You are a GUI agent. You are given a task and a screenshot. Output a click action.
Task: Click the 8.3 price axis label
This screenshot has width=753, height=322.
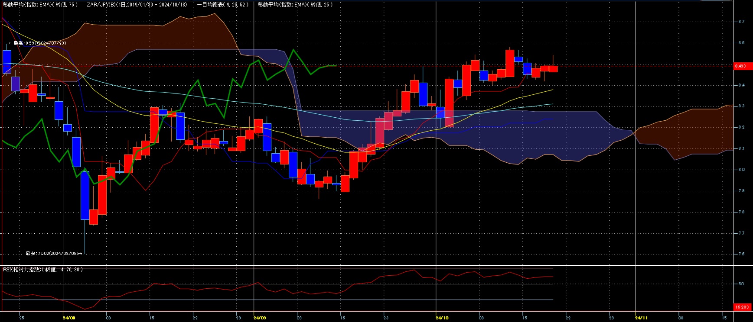click(x=741, y=106)
